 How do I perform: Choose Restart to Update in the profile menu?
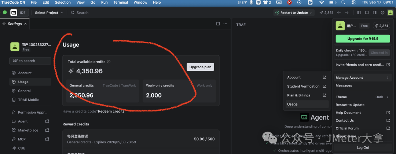(x=363, y=105)
